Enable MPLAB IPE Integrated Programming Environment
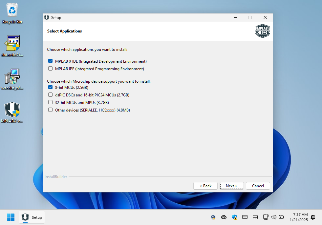322x225 pixels. (50, 69)
